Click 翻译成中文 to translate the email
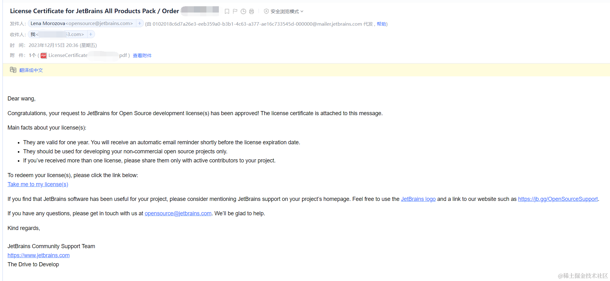Viewport: 610px width, 281px height. 31,70
